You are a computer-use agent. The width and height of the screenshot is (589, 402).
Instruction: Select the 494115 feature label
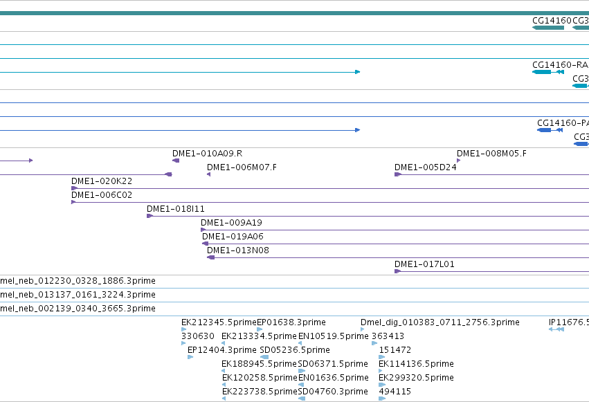coord(395,392)
